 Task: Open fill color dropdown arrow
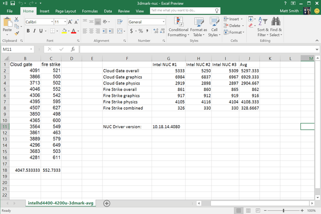tap(69, 31)
